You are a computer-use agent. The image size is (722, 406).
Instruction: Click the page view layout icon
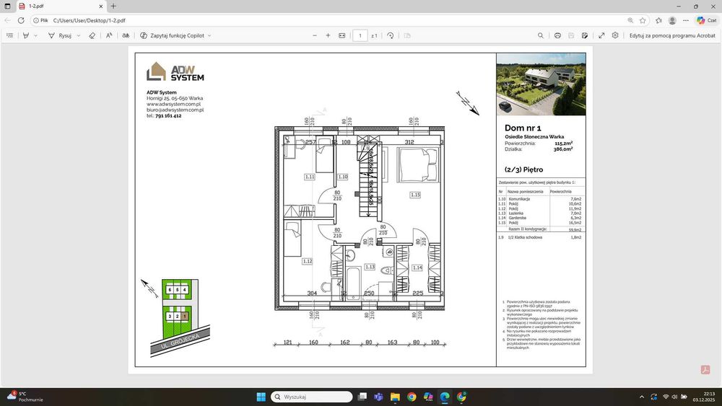[x=407, y=35]
